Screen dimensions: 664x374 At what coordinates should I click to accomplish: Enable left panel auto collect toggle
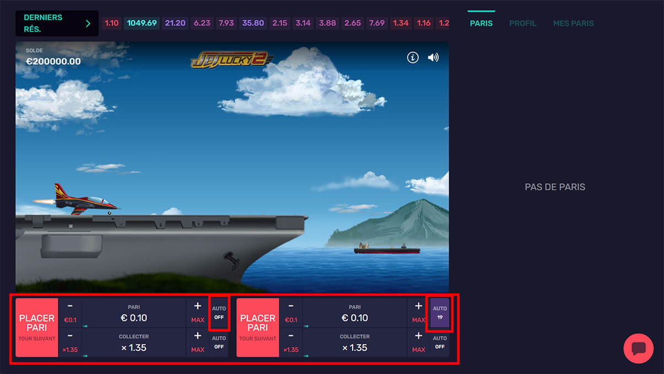tap(219, 343)
